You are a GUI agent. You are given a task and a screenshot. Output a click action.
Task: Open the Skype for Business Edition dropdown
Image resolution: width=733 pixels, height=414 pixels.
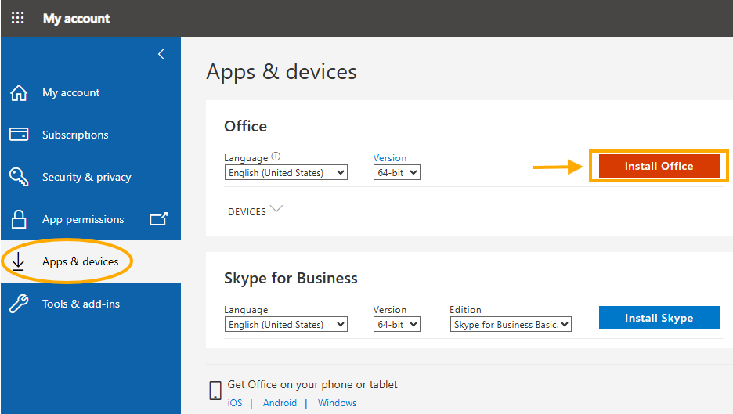(x=511, y=324)
